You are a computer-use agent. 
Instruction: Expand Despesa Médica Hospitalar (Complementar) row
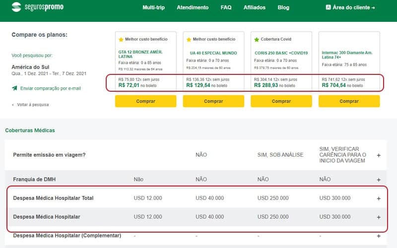[x=379, y=236]
